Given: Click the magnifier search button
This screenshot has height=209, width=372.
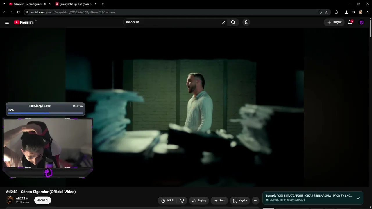Looking at the screenshot, I should pos(233,22).
